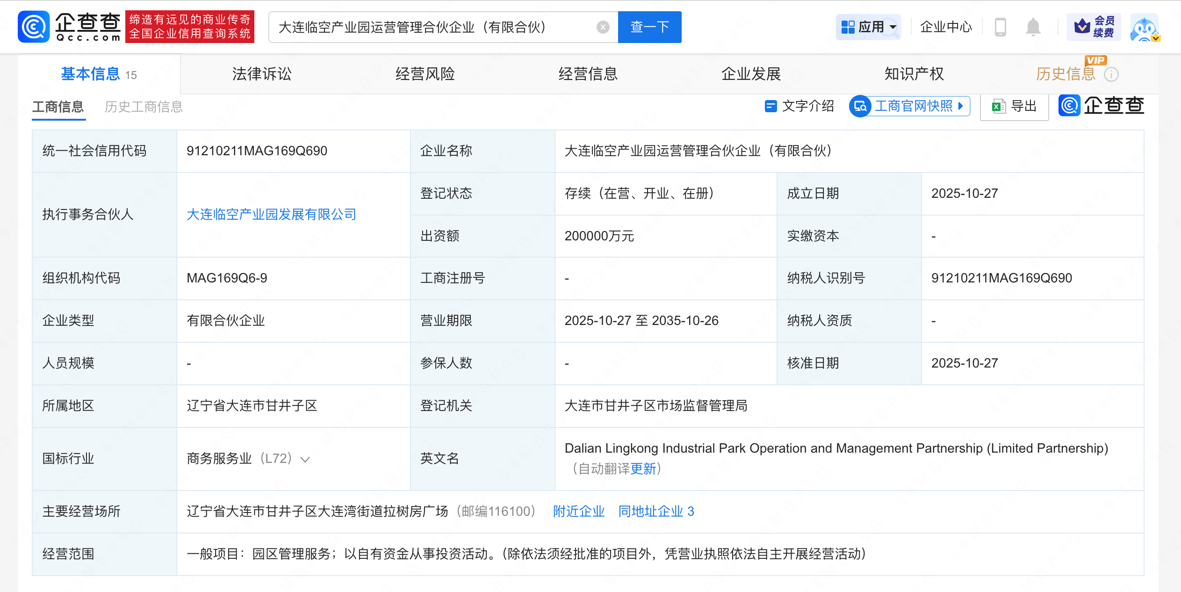Screen dimensions: 1181x592
Task: Switch to the 法律诉讼 tab
Action: [x=262, y=74]
